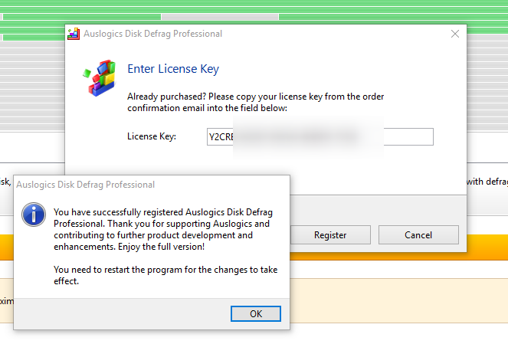Viewport: 508px width, 344px height.
Task: Click the 'Already purchased?' instruction text
Action: [255, 102]
